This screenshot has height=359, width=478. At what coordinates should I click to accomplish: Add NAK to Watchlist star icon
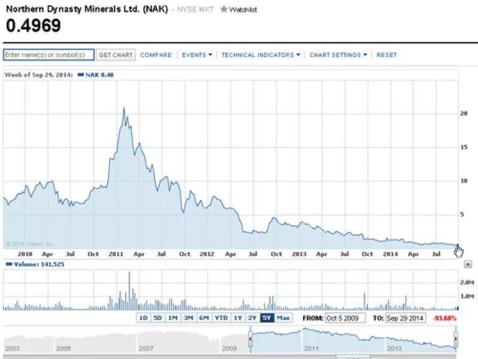click(x=224, y=9)
